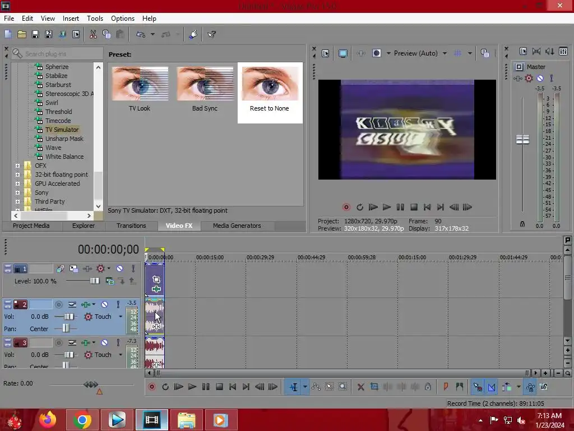Viewport: 574px width, 431px height.
Task: Open the Options menu
Action: 123,19
